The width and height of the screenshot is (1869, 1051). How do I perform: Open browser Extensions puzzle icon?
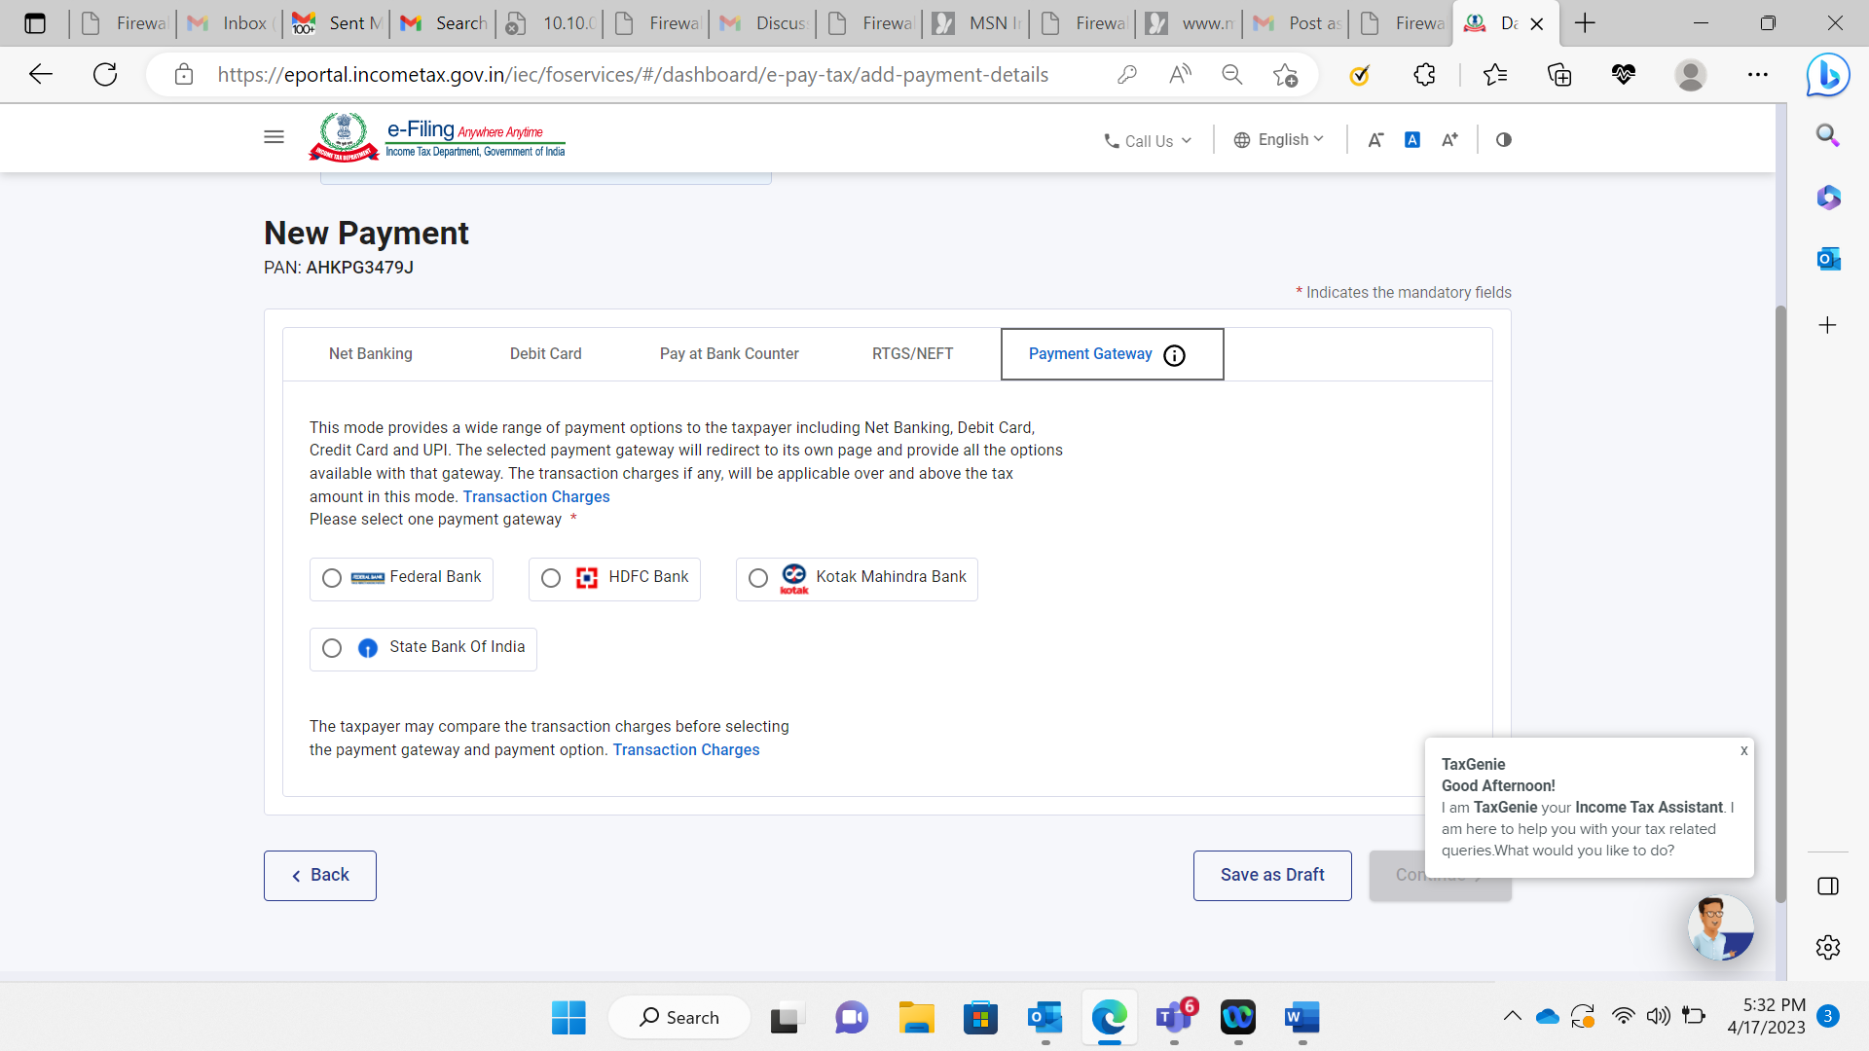click(1424, 75)
